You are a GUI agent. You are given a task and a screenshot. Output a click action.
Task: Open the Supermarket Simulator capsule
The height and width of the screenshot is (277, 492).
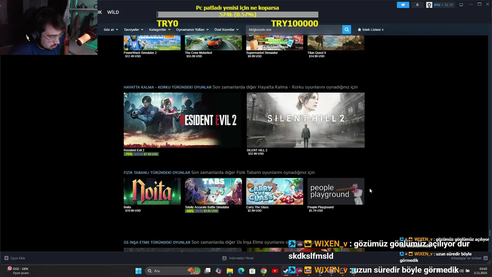[274, 43]
